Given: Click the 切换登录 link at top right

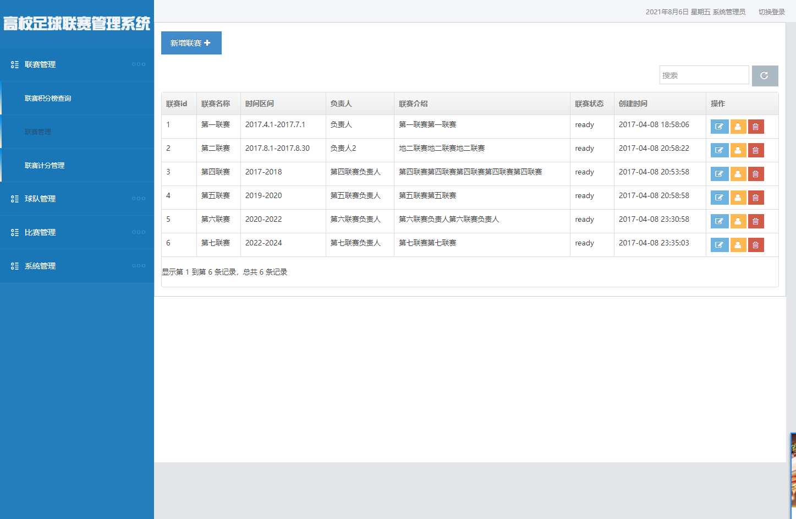Looking at the screenshot, I should (773, 11).
